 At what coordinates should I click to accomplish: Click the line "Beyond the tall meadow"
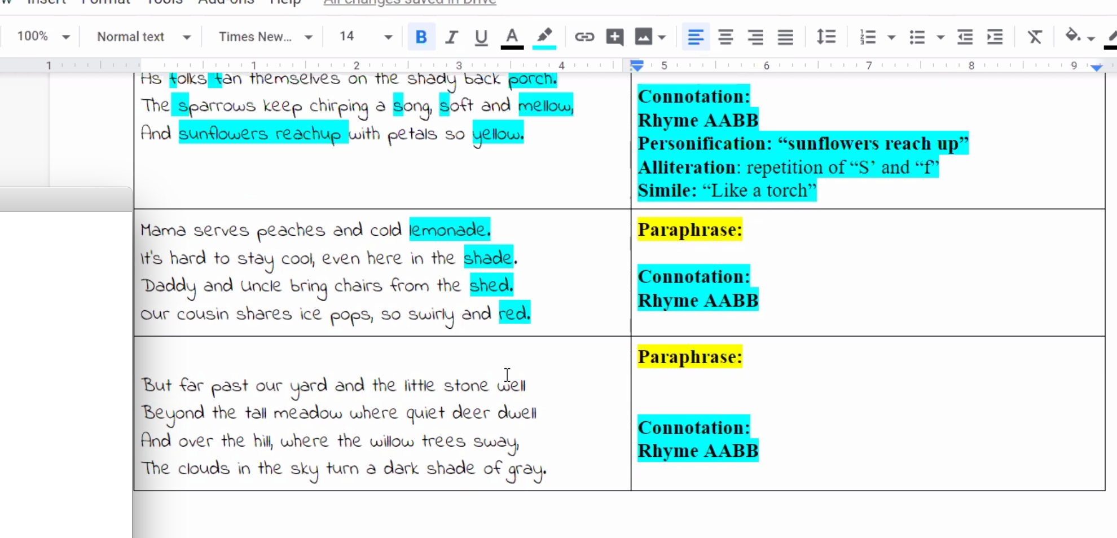click(x=338, y=413)
